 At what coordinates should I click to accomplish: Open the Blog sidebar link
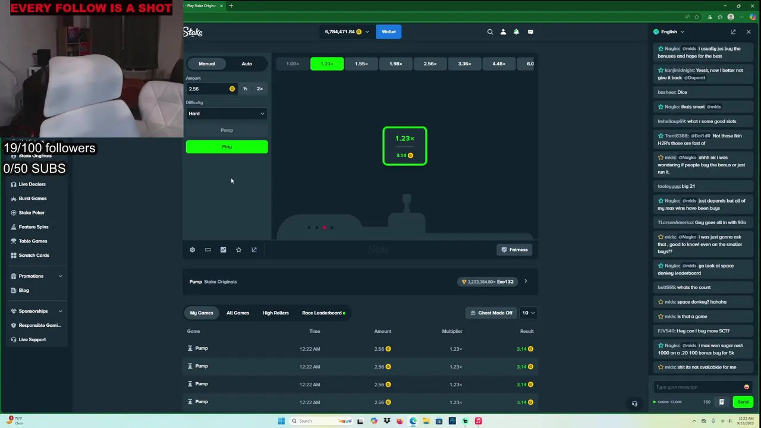click(24, 290)
